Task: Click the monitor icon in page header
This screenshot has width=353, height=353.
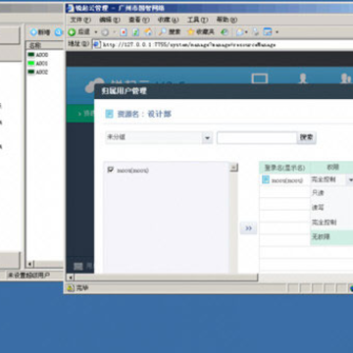Action: click(260, 78)
